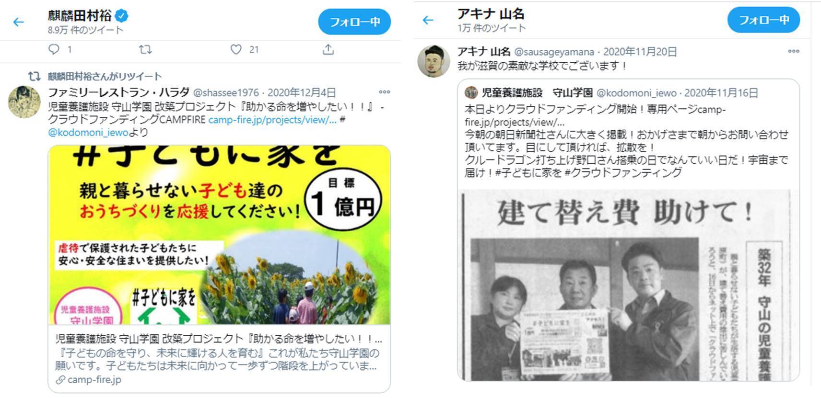Go back using アキナ 山名 profile's arrow
The width and height of the screenshot is (821, 398).
click(x=428, y=20)
